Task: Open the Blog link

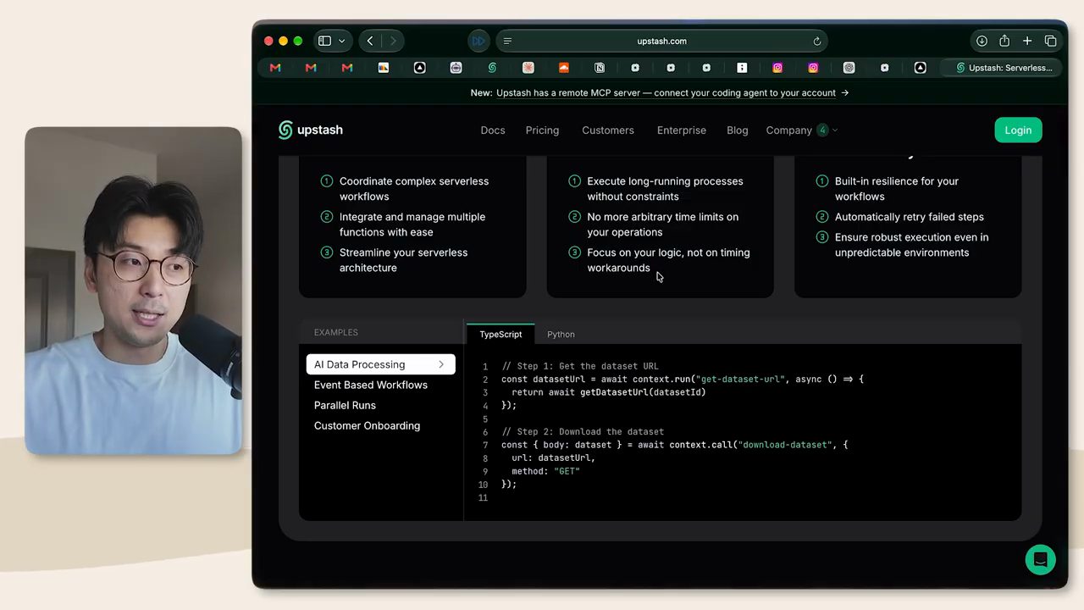Action: coord(738,130)
